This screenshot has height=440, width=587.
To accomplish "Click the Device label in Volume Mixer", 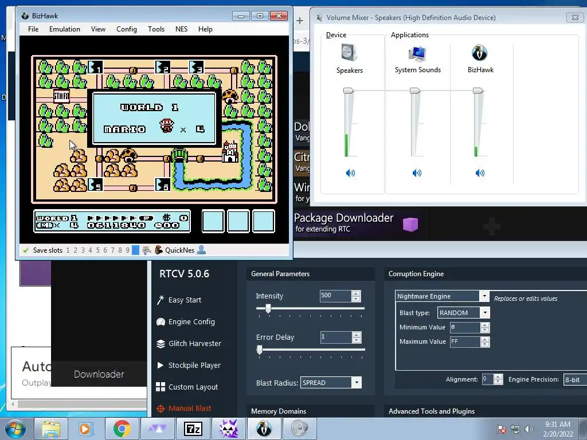I will point(336,35).
